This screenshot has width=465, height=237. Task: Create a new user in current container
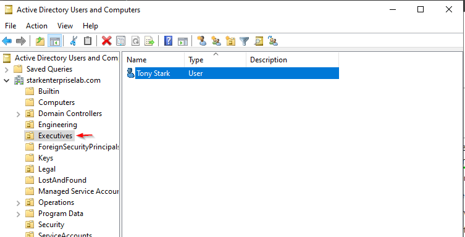click(202, 41)
